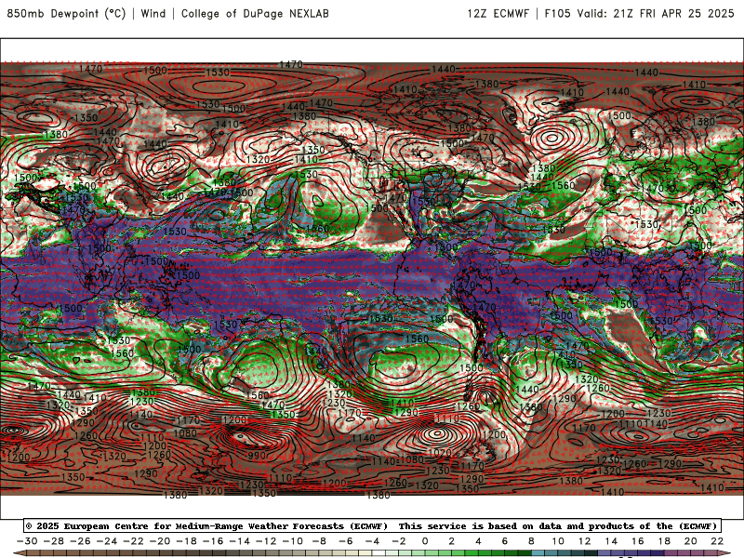The image size is (744, 558).
Task: Click the 1020 height contour label
Action: 439,453
